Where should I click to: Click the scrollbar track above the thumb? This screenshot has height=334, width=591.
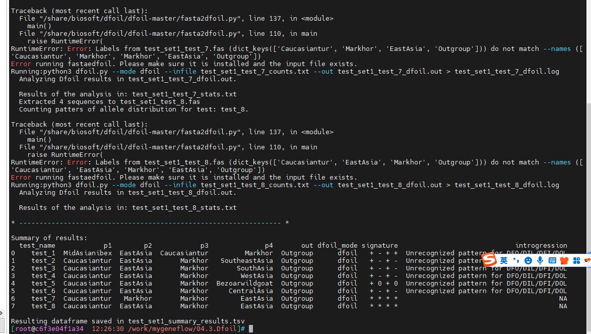click(587, 50)
